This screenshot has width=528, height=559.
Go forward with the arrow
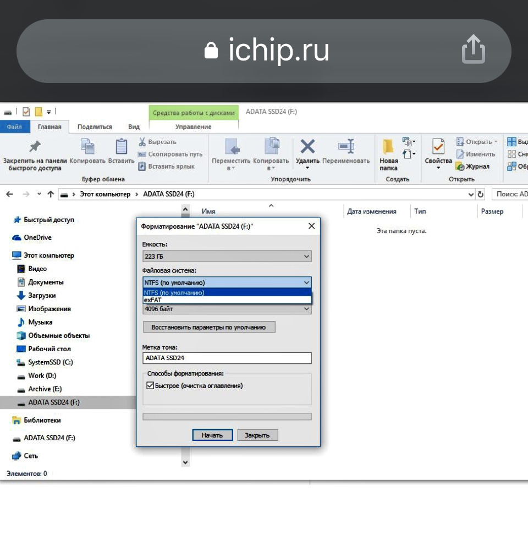pos(26,194)
